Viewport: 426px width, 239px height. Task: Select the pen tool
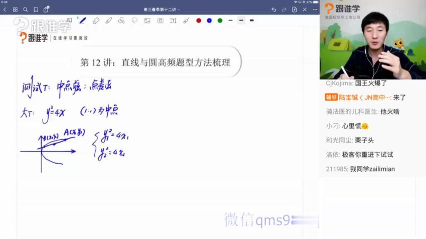click(83, 20)
